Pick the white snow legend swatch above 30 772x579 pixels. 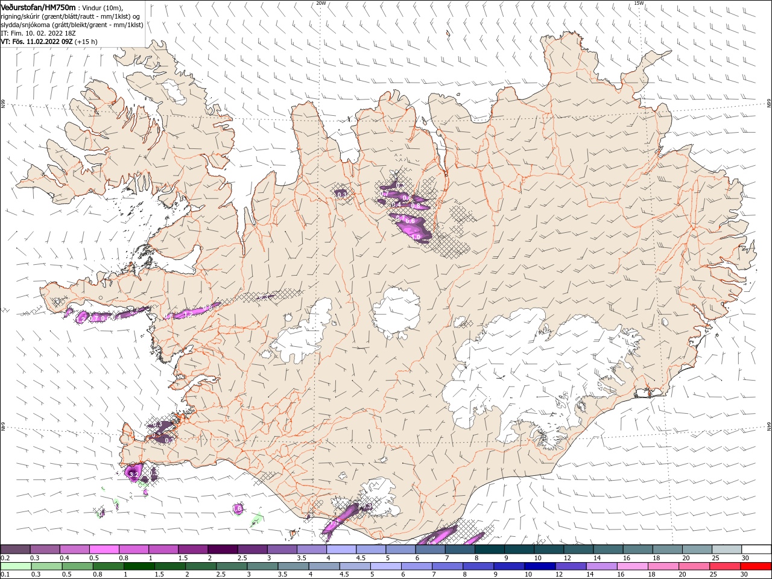click(756, 549)
